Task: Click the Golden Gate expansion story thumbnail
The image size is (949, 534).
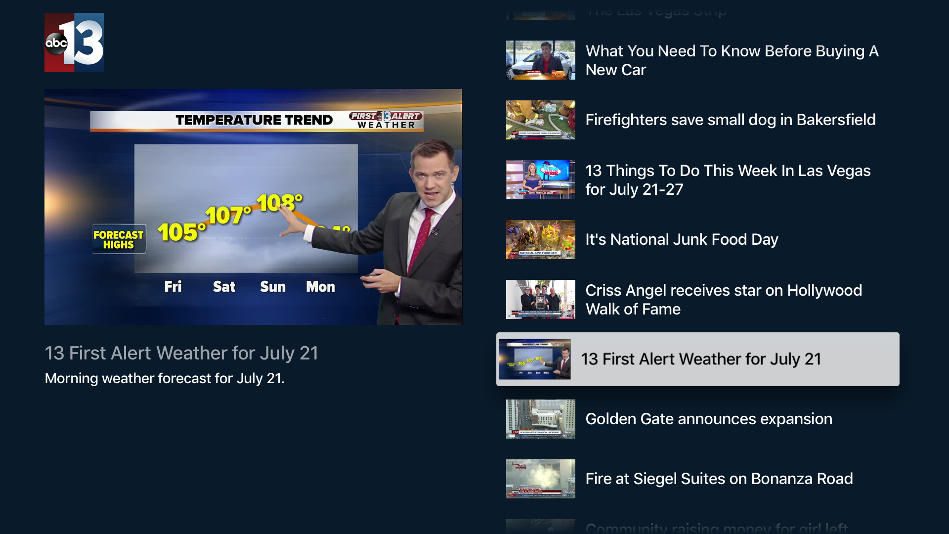Action: 540,419
